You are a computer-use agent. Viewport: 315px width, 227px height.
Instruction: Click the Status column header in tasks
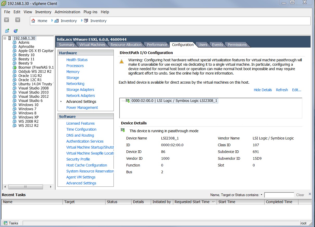point(118,202)
